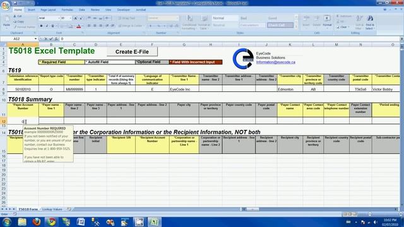Image resolution: width=404 pixels, height=227 pixels.
Task: Open the Clear menu in Editing
Action: click(x=343, y=27)
